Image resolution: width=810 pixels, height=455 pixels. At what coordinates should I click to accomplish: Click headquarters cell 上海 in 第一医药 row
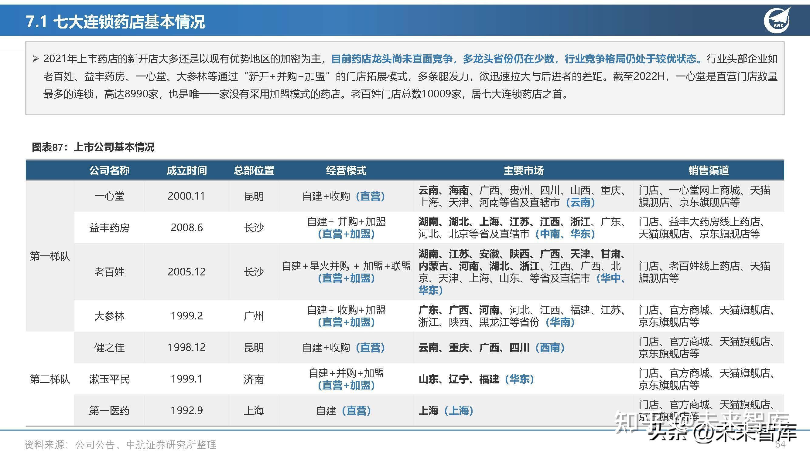254,410
